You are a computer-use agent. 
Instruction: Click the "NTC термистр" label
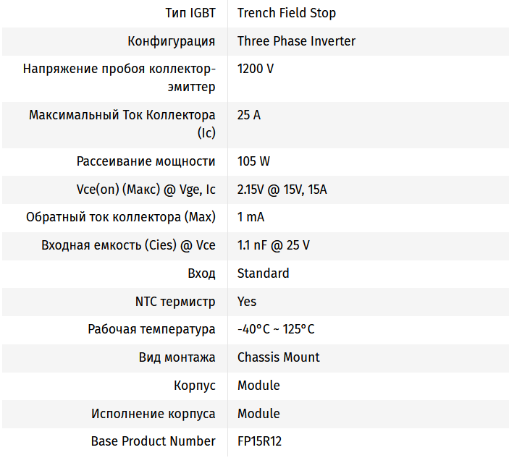[175, 302]
